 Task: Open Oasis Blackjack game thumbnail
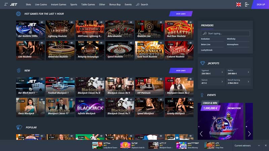click(30, 107)
